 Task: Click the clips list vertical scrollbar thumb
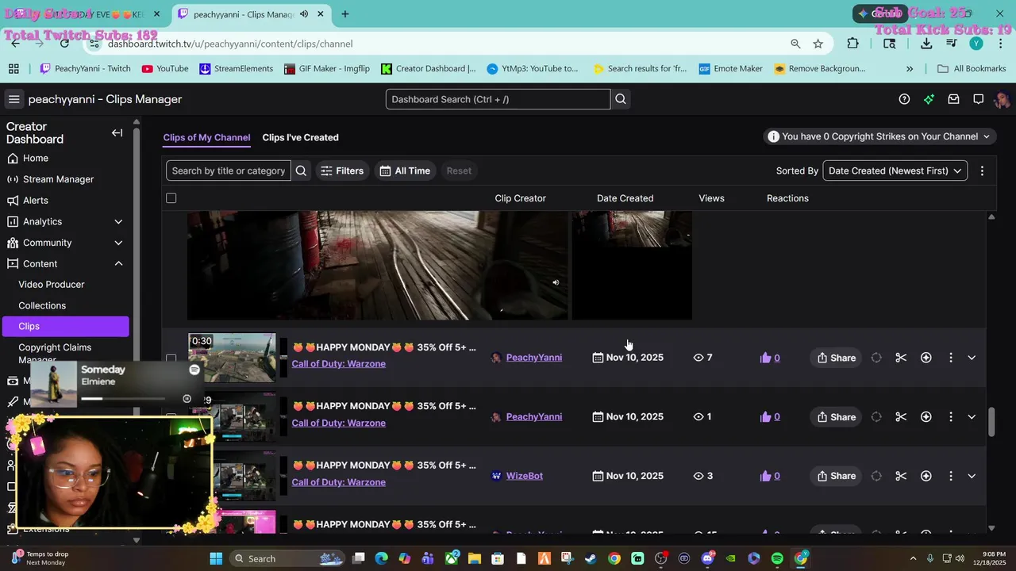click(x=991, y=422)
